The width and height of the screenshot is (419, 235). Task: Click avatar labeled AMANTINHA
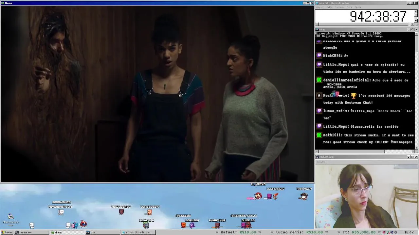pyautogui.click(x=217, y=225)
